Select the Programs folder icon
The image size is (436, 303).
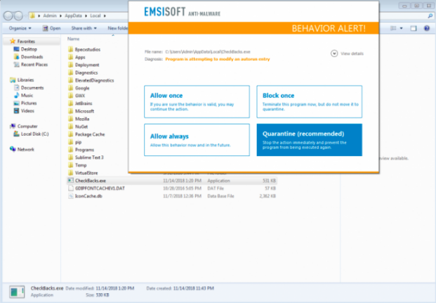click(71, 150)
